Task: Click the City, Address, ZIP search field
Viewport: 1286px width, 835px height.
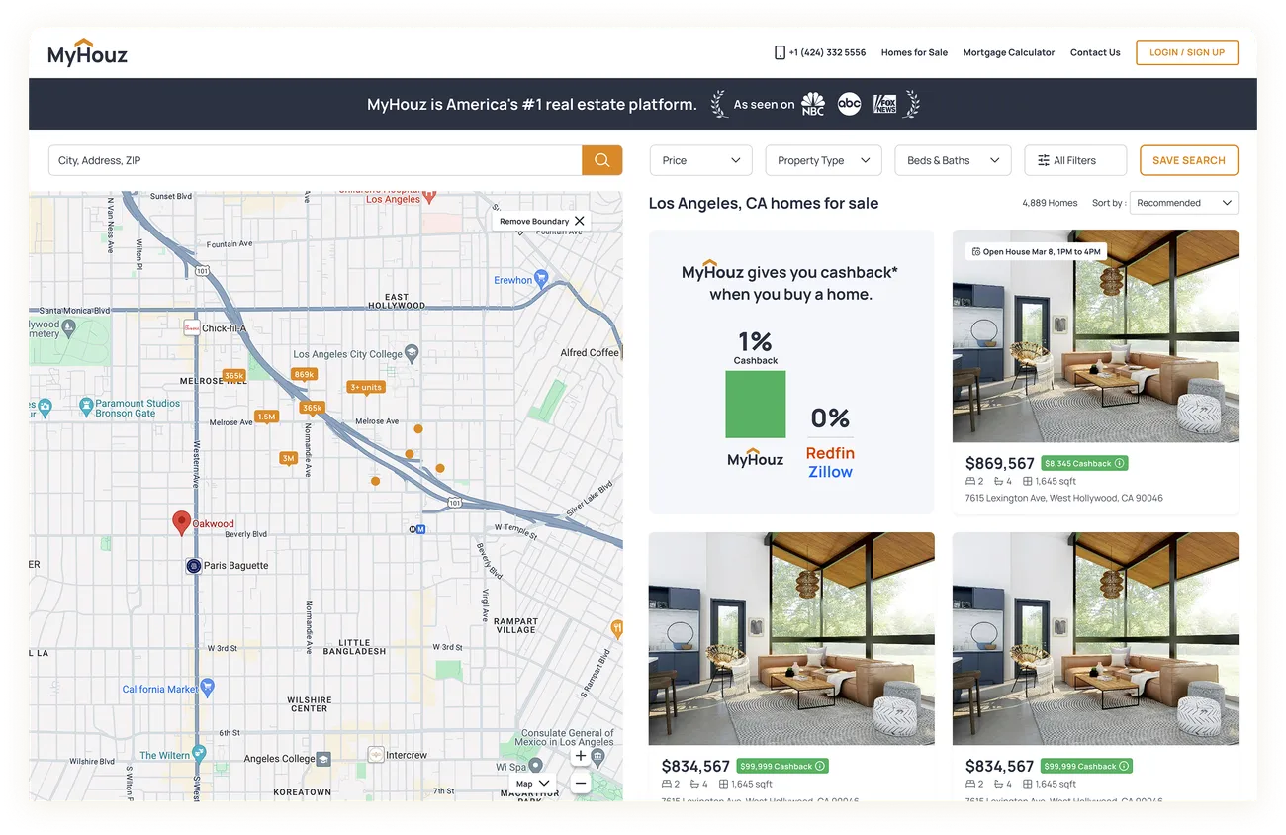Action: pyautogui.click(x=315, y=160)
